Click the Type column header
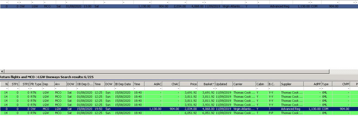Image resolution: width=358 pixels, height=120 pixels. click(x=327, y=84)
